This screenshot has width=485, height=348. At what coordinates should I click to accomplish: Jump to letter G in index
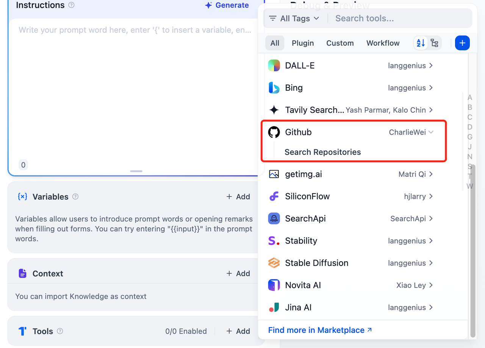(470, 137)
